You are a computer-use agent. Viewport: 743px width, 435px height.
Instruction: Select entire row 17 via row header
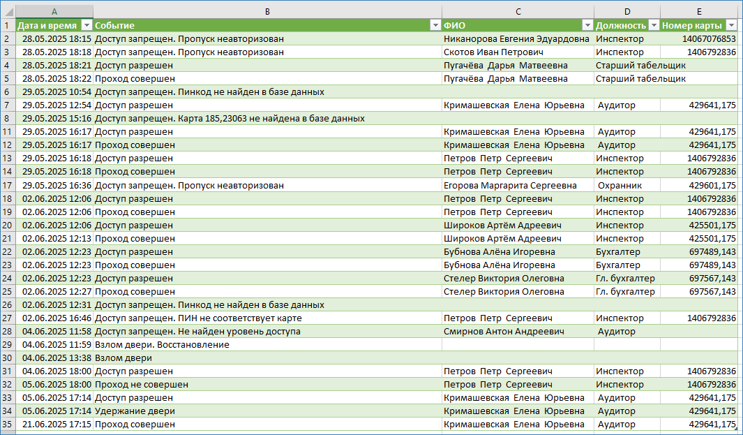click(8, 186)
